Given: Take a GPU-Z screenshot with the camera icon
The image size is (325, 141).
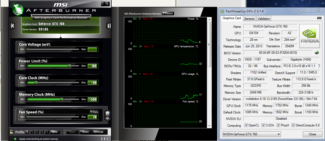Looking at the screenshot, I should 319,18.
